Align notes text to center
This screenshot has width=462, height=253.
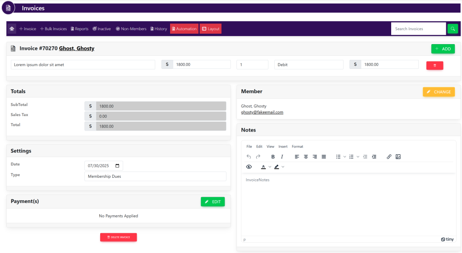pos(306,157)
